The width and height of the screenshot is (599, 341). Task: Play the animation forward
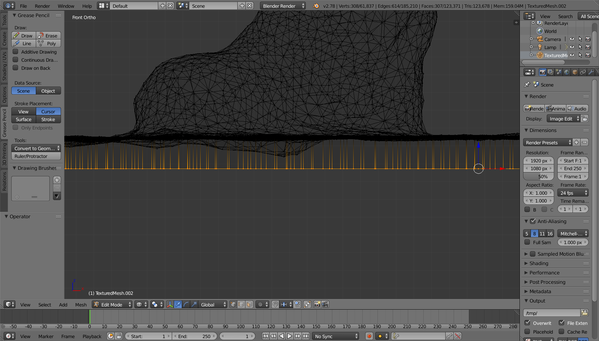pos(290,336)
